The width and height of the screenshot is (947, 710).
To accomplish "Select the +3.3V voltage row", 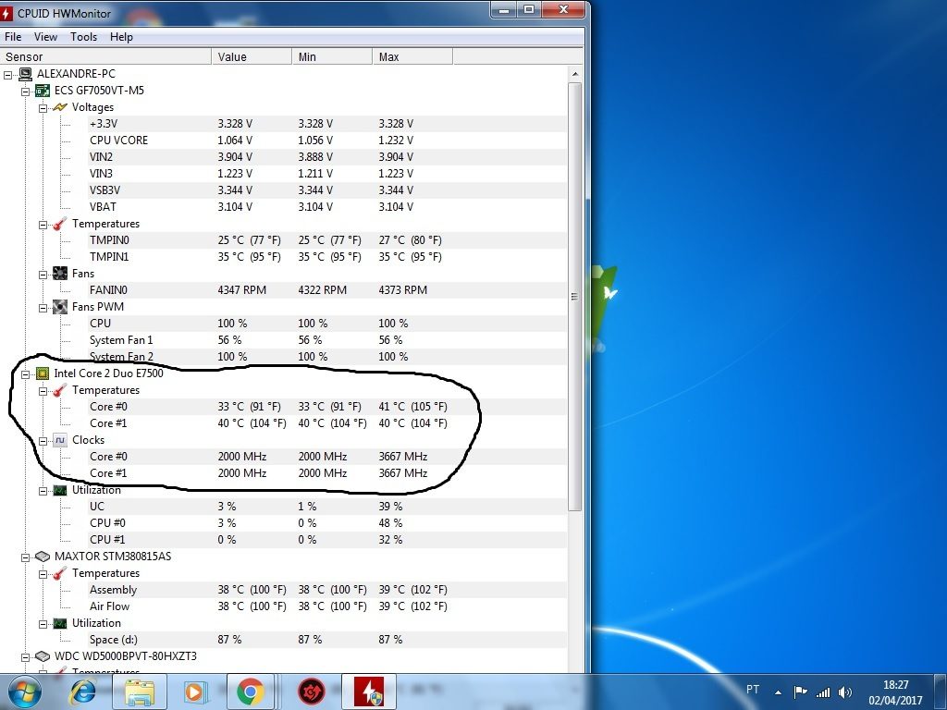I will pyautogui.click(x=326, y=124).
